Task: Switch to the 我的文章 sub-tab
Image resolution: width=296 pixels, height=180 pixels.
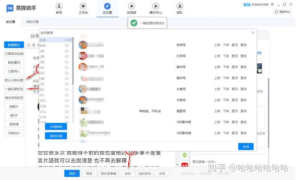Action: point(32,22)
